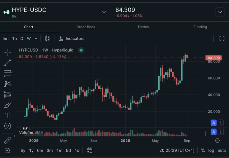Click the 2026 label on time axis
The width and height of the screenshot is (229, 158).
click(x=125, y=141)
